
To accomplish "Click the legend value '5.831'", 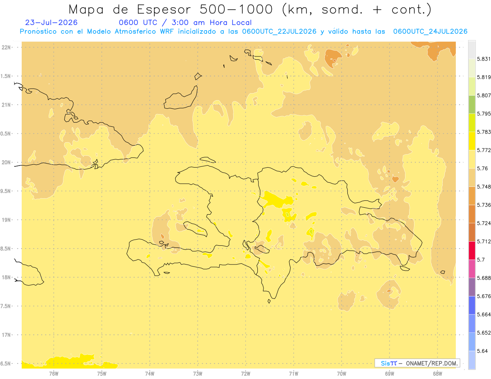I will 484,59.
